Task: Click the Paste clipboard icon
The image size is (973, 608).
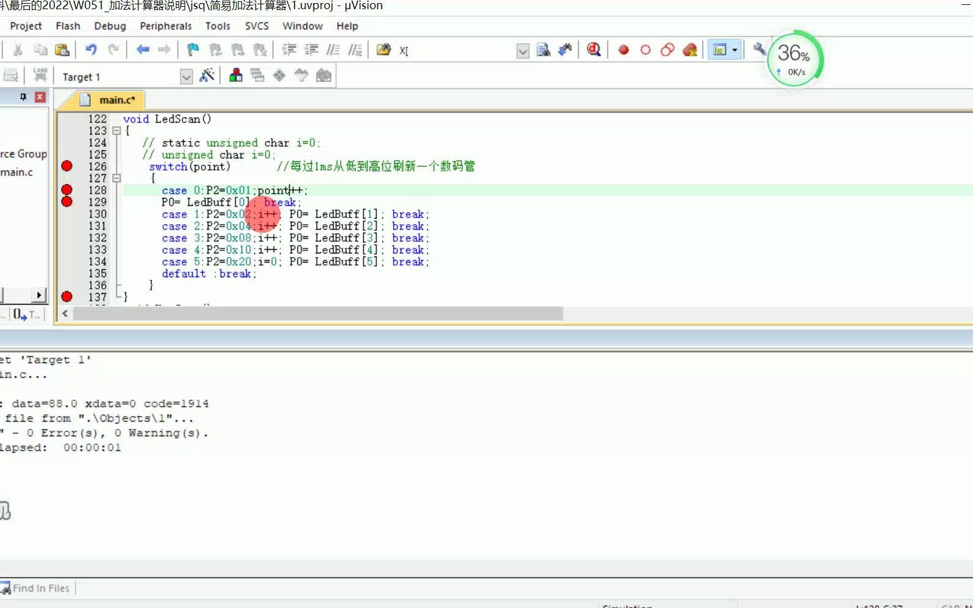Action: point(62,50)
